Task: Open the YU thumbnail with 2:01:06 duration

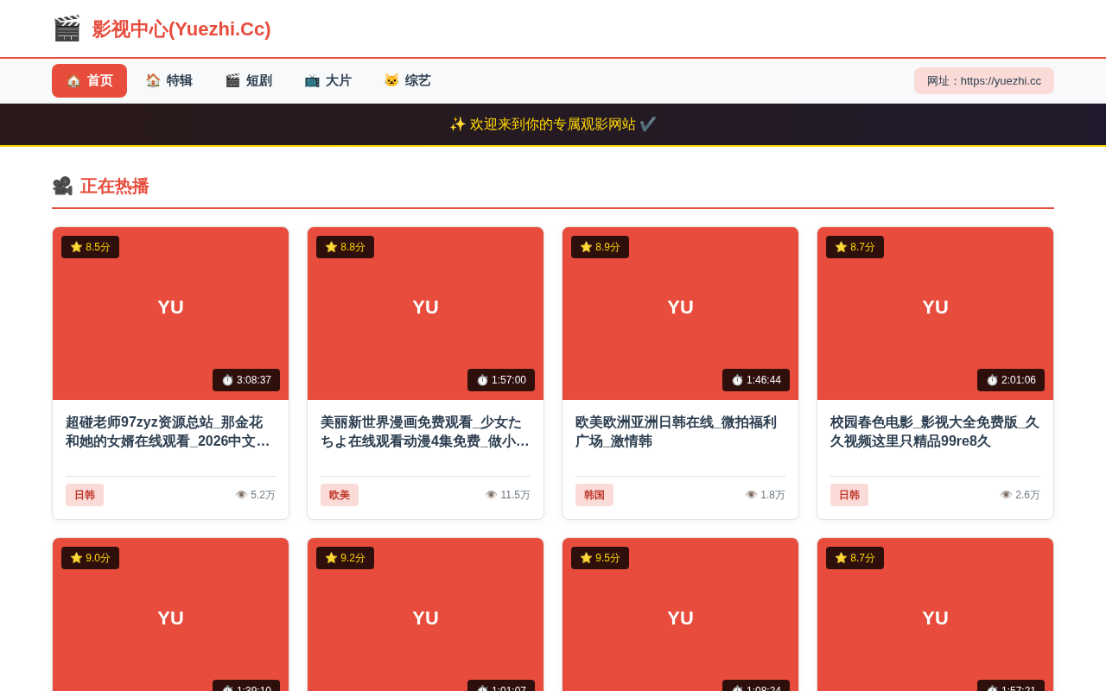Action: (935, 314)
